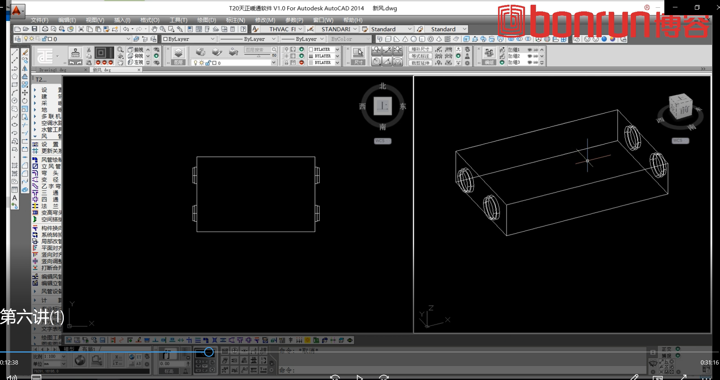Toggle layer on/off lightbulb in layer dropdown
Image resolution: width=720 pixels, height=380 pixels.
click(26, 39)
